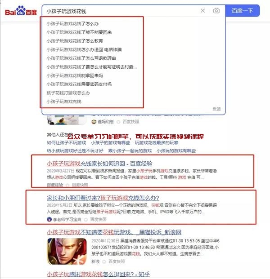
Task: Open the 黑猫投诉 新浪网 result title
Action: 114,232
